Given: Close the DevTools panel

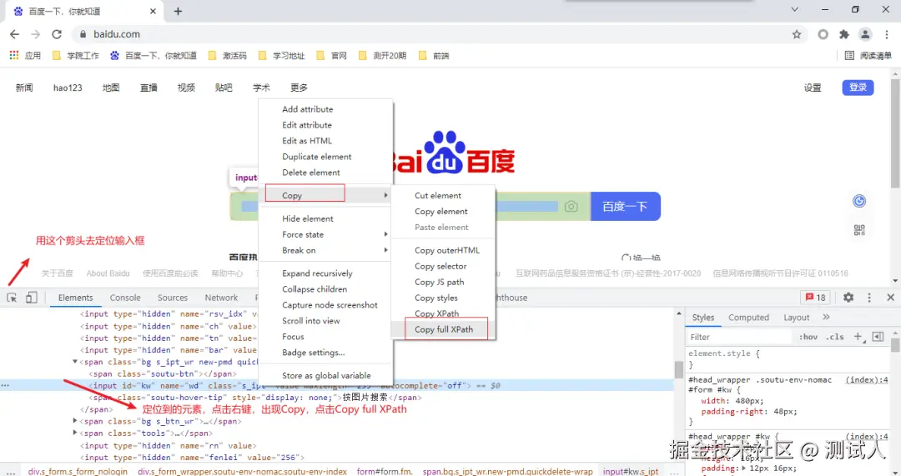Looking at the screenshot, I should tap(890, 298).
